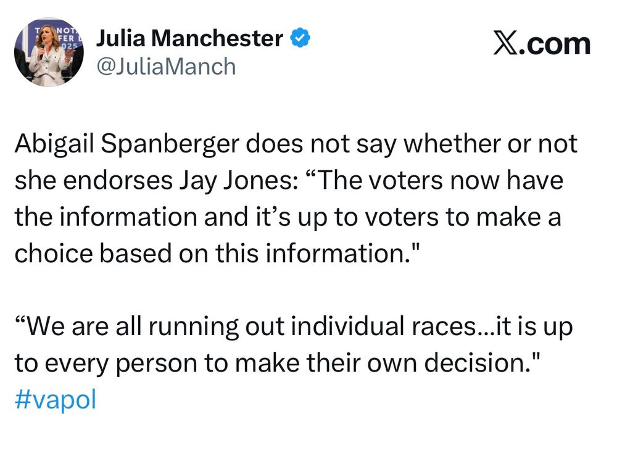Visit the @JuliaManch handle link
This screenshot has height=453, width=617.
166,66
